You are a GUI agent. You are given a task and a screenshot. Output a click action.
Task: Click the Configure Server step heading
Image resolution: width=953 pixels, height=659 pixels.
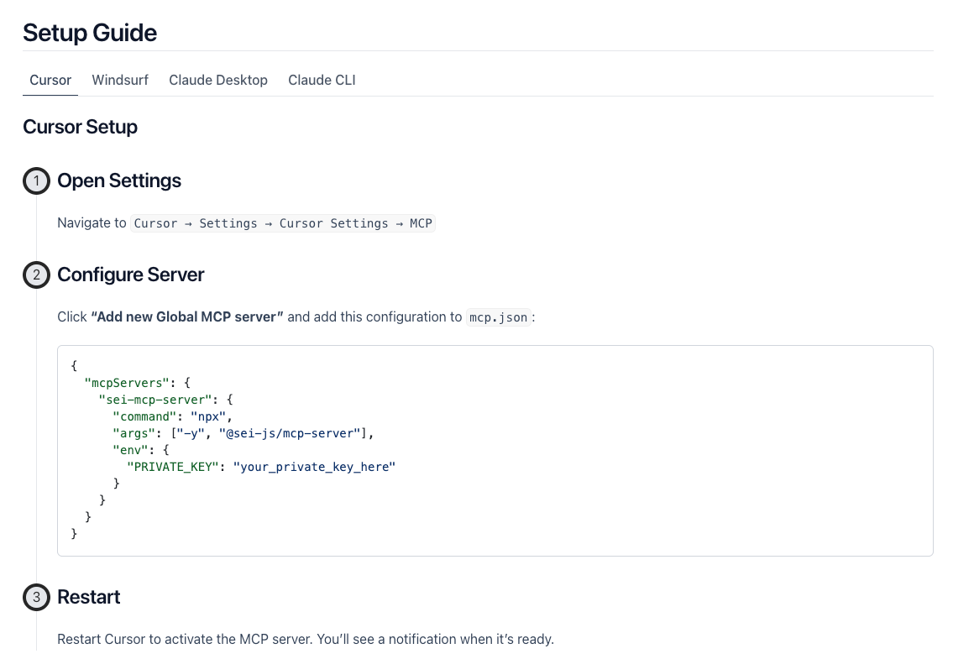131,275
